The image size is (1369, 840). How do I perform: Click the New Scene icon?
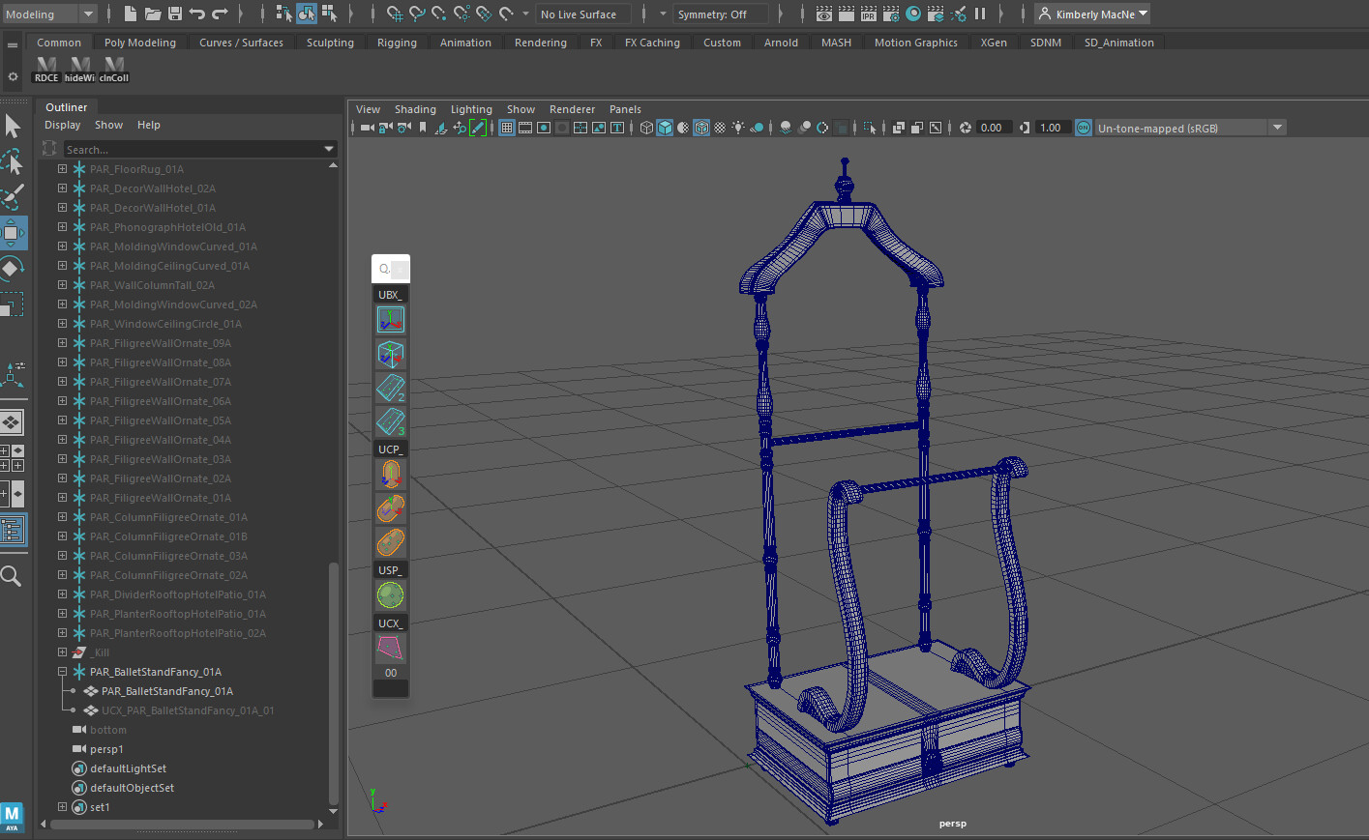coord(131,14)
